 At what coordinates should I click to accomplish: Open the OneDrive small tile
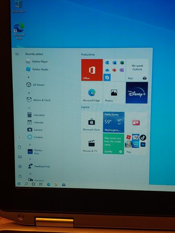(107, 70)
